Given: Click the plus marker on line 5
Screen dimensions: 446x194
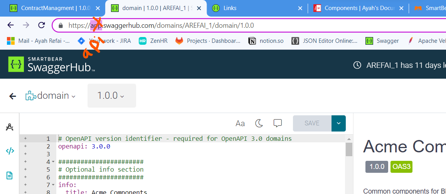Looking at the screenshot, I should pyautogui.click(x=25, y=169).
